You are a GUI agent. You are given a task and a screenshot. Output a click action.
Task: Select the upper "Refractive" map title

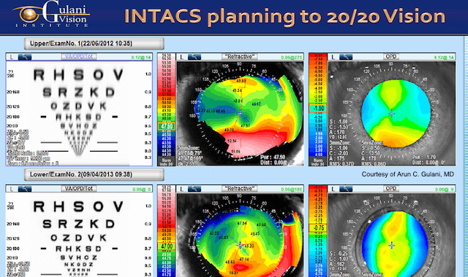pyautogui.click(x=240, y=57)
